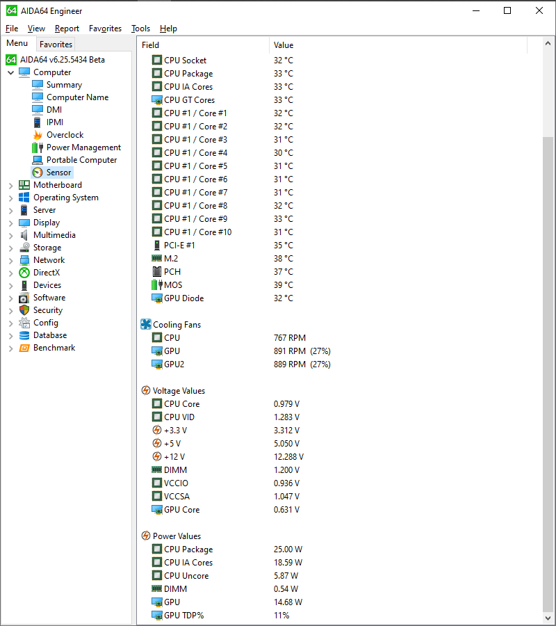Click the Multimedia speaker icon

tap(24, 235)
